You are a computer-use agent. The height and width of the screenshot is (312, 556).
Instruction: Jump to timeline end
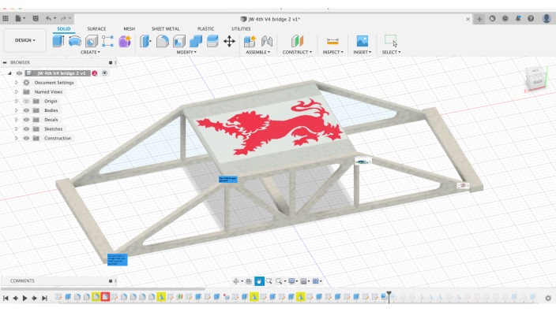click(x=44, y=298)
